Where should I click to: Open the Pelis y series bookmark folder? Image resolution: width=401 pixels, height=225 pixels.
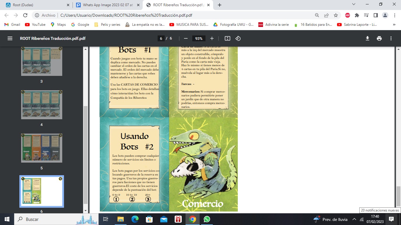pyautogui.click(x=107, y=25)
